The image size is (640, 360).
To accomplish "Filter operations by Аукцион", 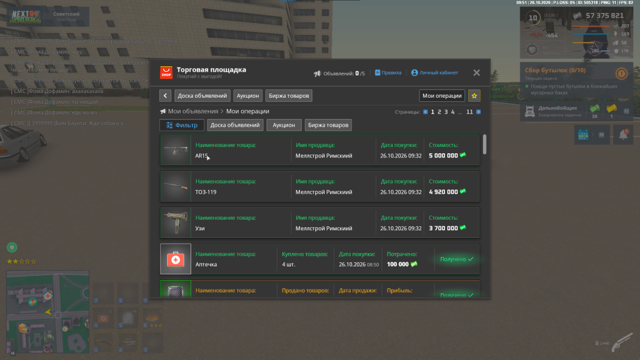I will point(284,125).
